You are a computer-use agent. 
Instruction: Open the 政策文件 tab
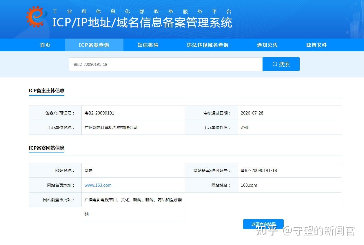pos(316,45)
